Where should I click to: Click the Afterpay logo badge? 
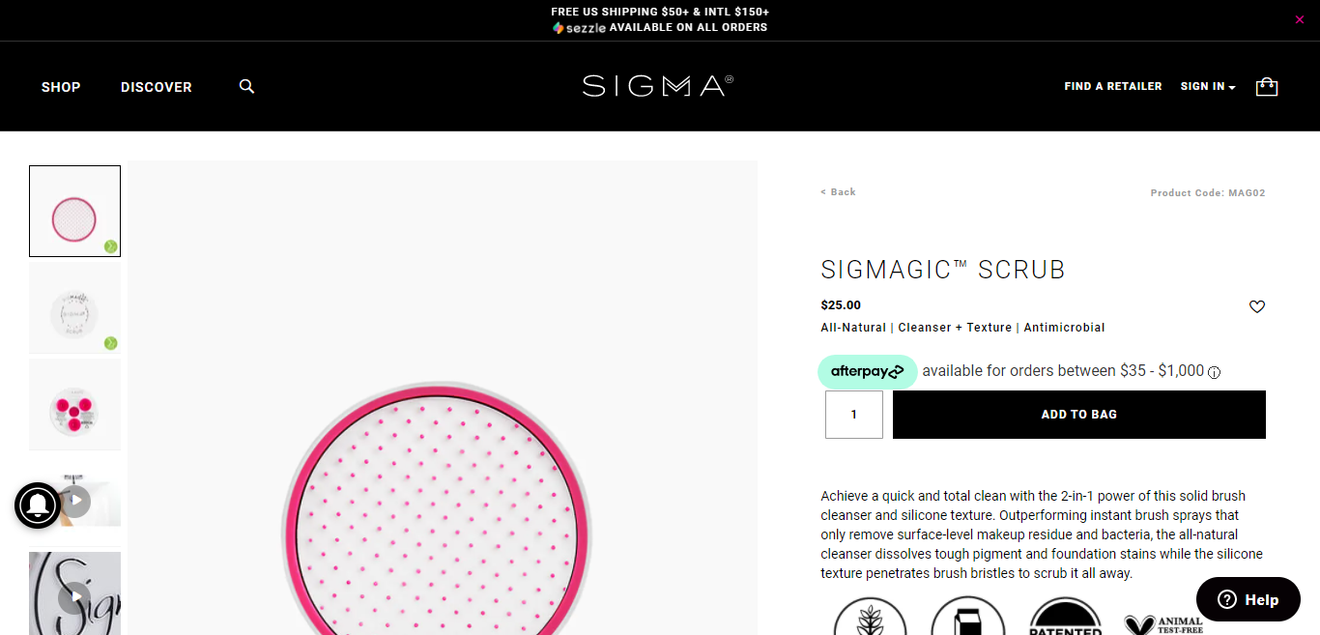867,371
